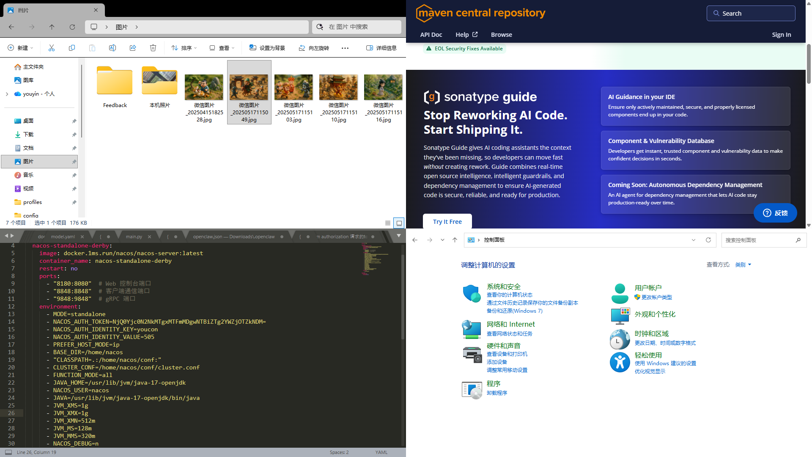Open the 新建 dropdown in Explorer
Screen dimensions: 812x457
[20, 48]
